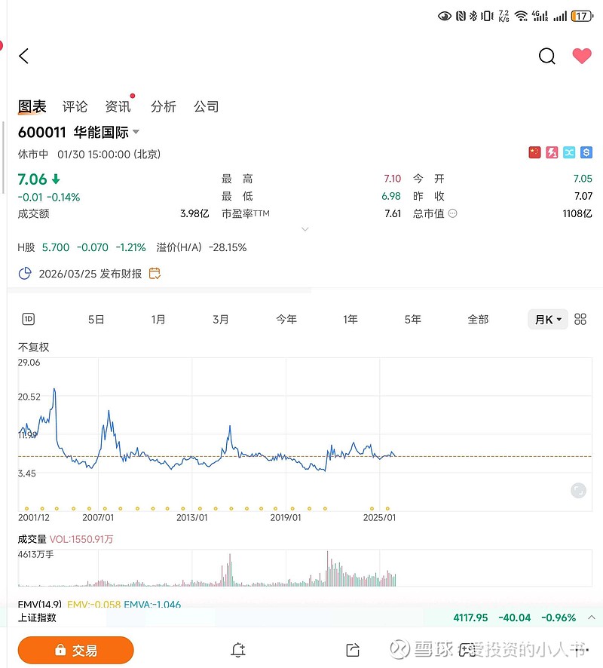Expand the 上证指数 bar with the up chevron
Viewport: 603px width, 668px height.
click(592, 617)
